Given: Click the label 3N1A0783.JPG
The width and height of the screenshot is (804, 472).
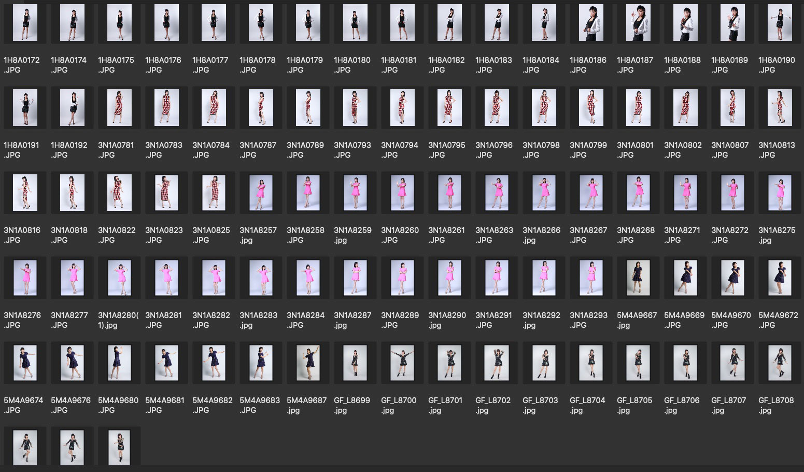Looking at the screenshot, I should pos(164,150).
